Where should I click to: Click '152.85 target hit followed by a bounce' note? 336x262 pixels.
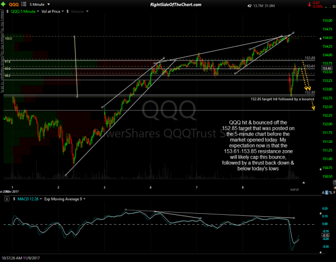click(282, 99)
